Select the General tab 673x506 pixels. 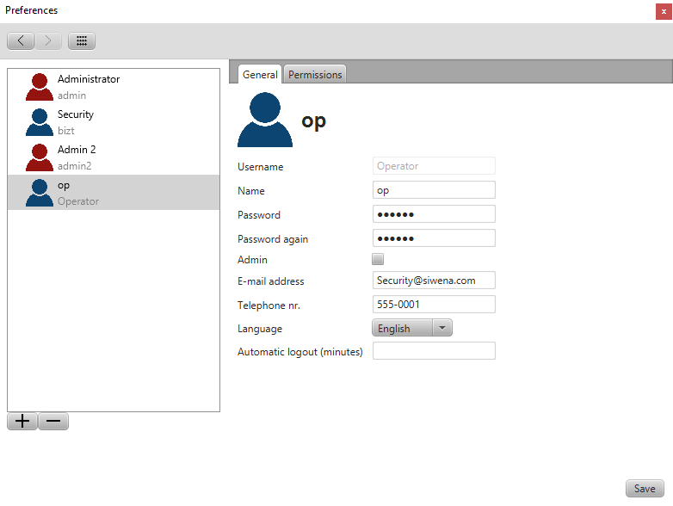260,75
